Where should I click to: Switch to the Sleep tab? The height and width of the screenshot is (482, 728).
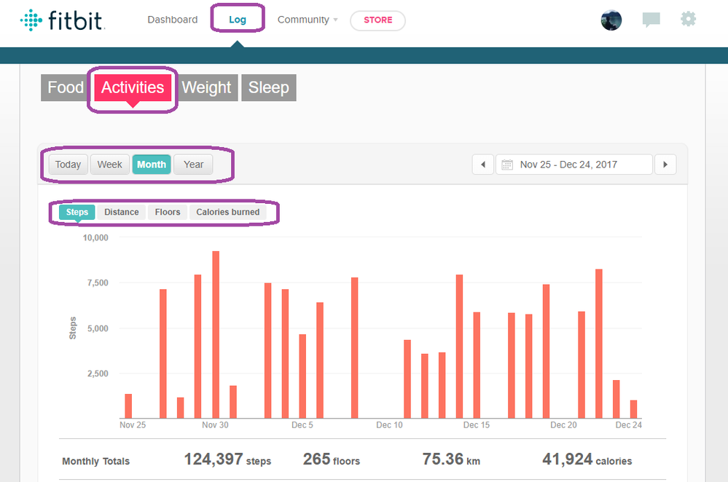tap(268, 88)
